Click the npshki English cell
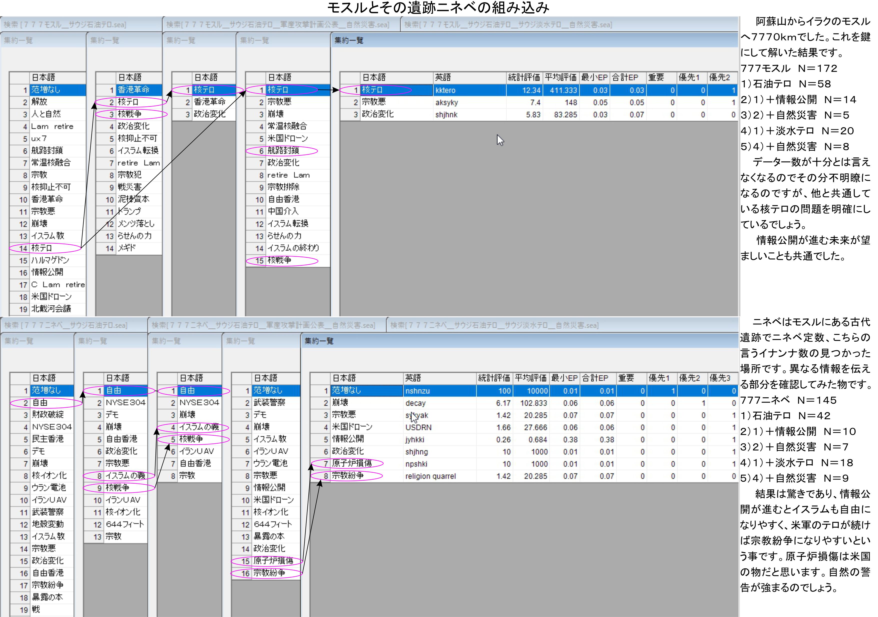This screenshot has height=617, width=878. click(x=416, y=464)
